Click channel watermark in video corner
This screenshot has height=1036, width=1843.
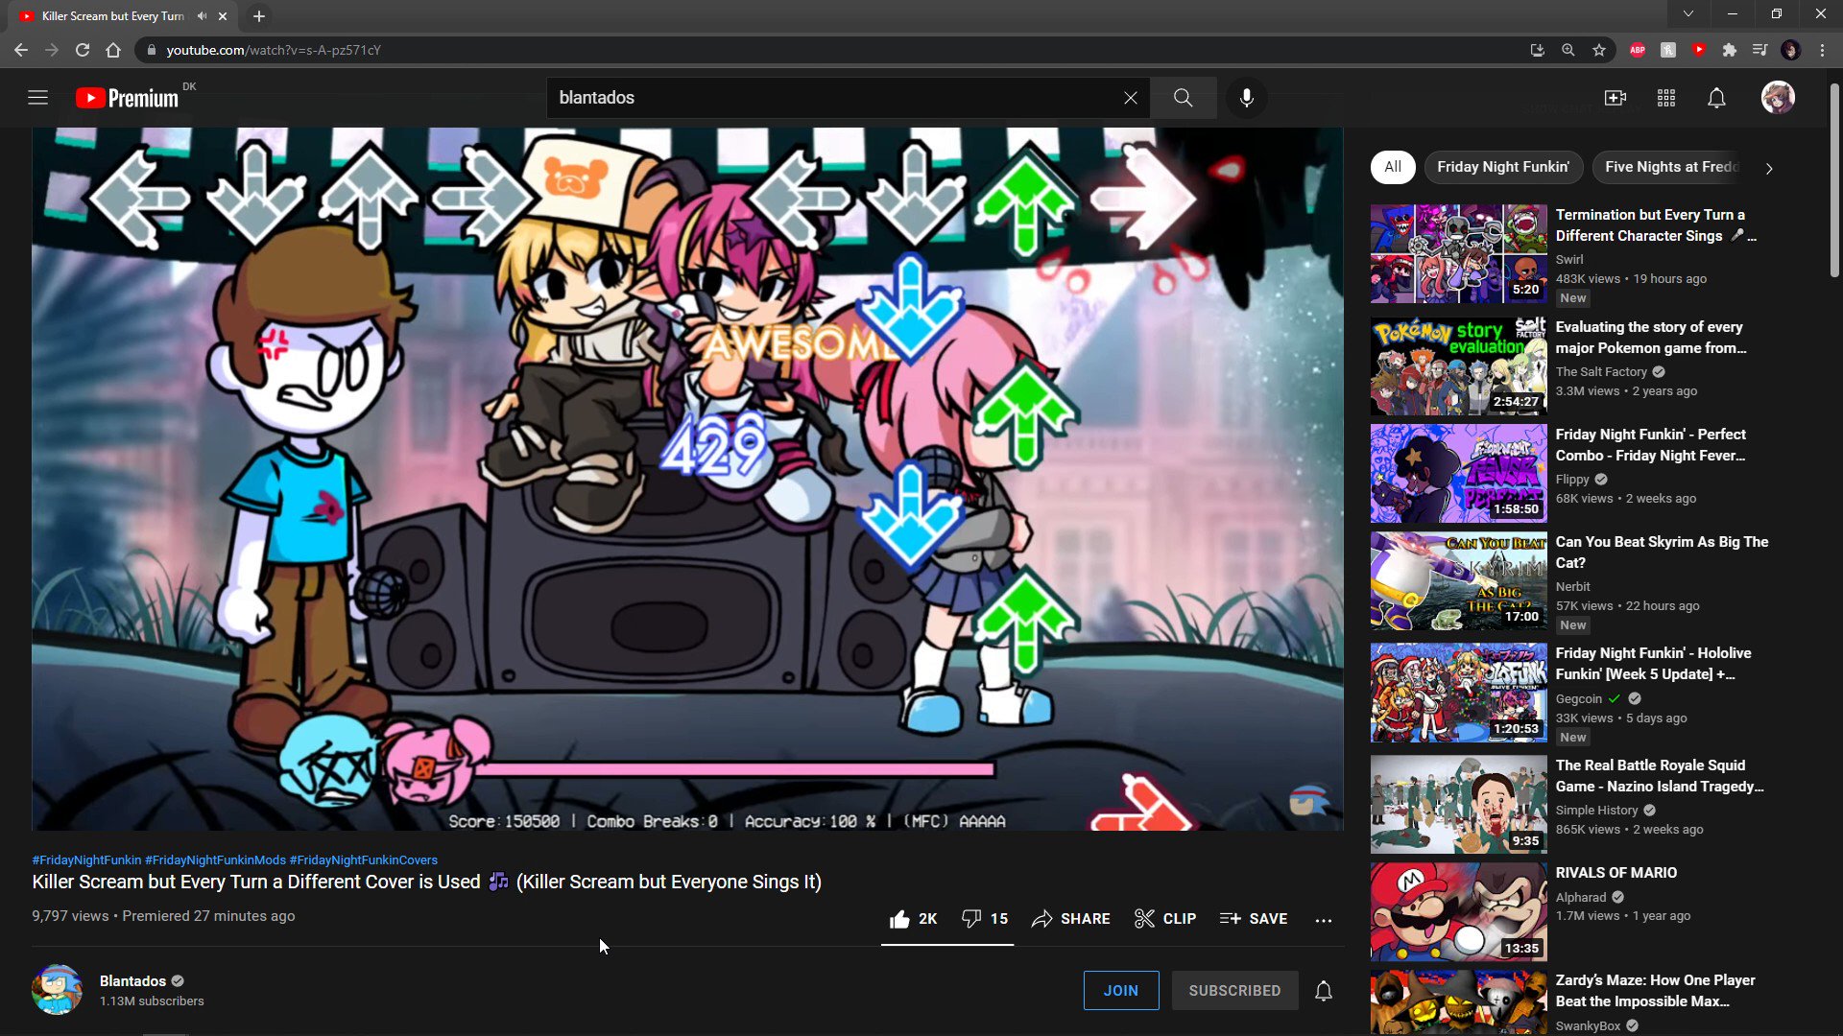pos(1308,801)
